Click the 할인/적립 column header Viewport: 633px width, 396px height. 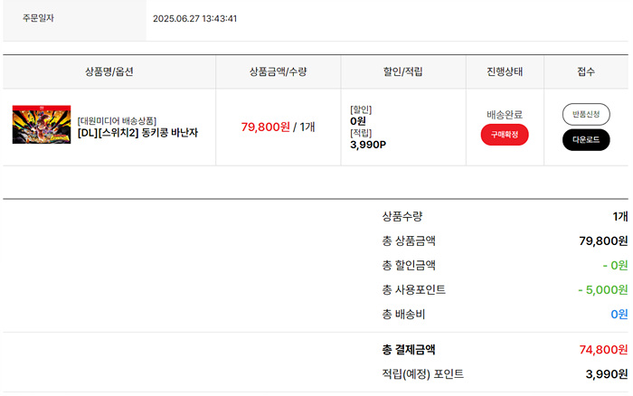(403, 71)
